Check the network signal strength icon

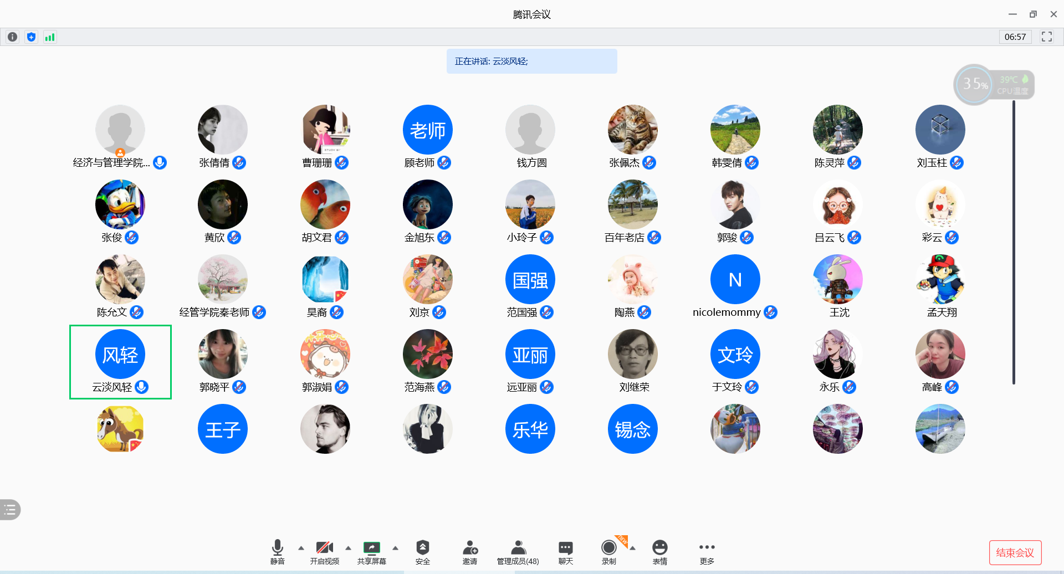(50, 37)
